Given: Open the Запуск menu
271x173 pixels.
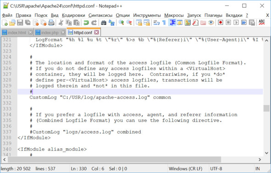Looking at the screenshot, I should (x=194, y=16).
